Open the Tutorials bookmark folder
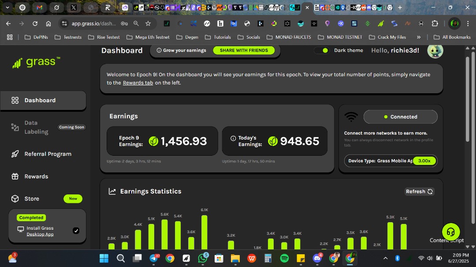476x267 pixels. (218, 37)
